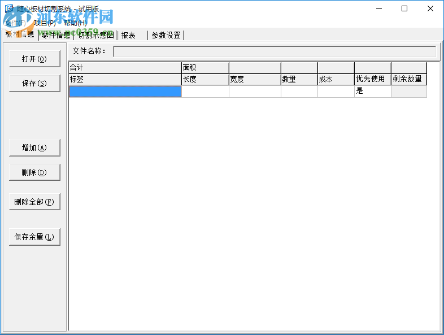
Task: Select the 长度 cell in first row
Action: 205,92
